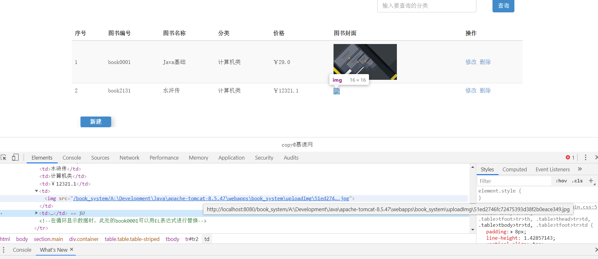Select tbody breadcrumb
The image size is (598, 259).
[172, 239]
